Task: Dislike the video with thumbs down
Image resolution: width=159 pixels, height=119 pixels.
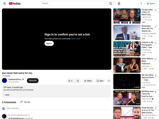Action: tap(78, 81)
